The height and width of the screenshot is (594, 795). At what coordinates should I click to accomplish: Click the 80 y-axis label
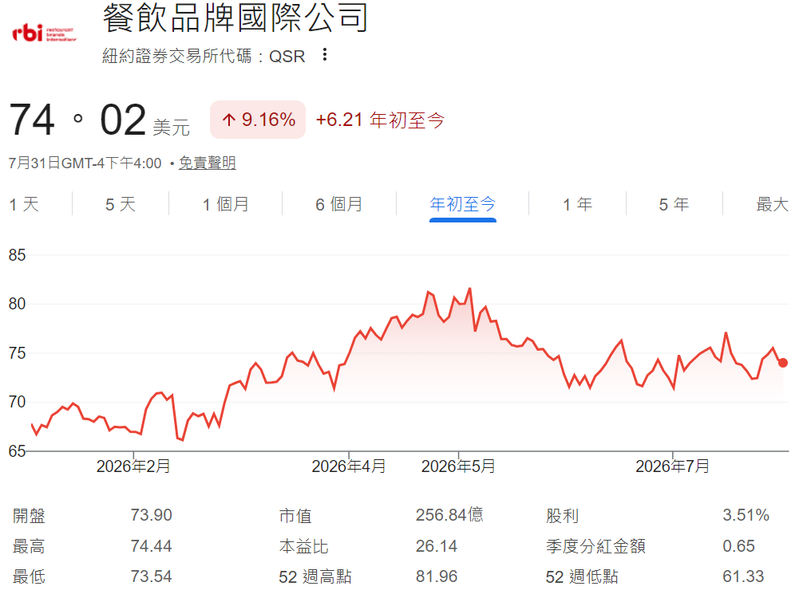tap(17, 304)
